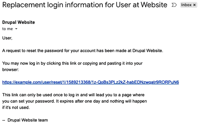This screenshot has height=125, width=199.
Task: Click the importance marker beside the subject
Action: [174, 5]
